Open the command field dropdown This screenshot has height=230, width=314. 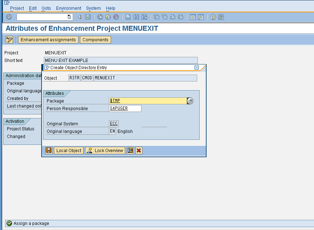[x=69, y=17]
